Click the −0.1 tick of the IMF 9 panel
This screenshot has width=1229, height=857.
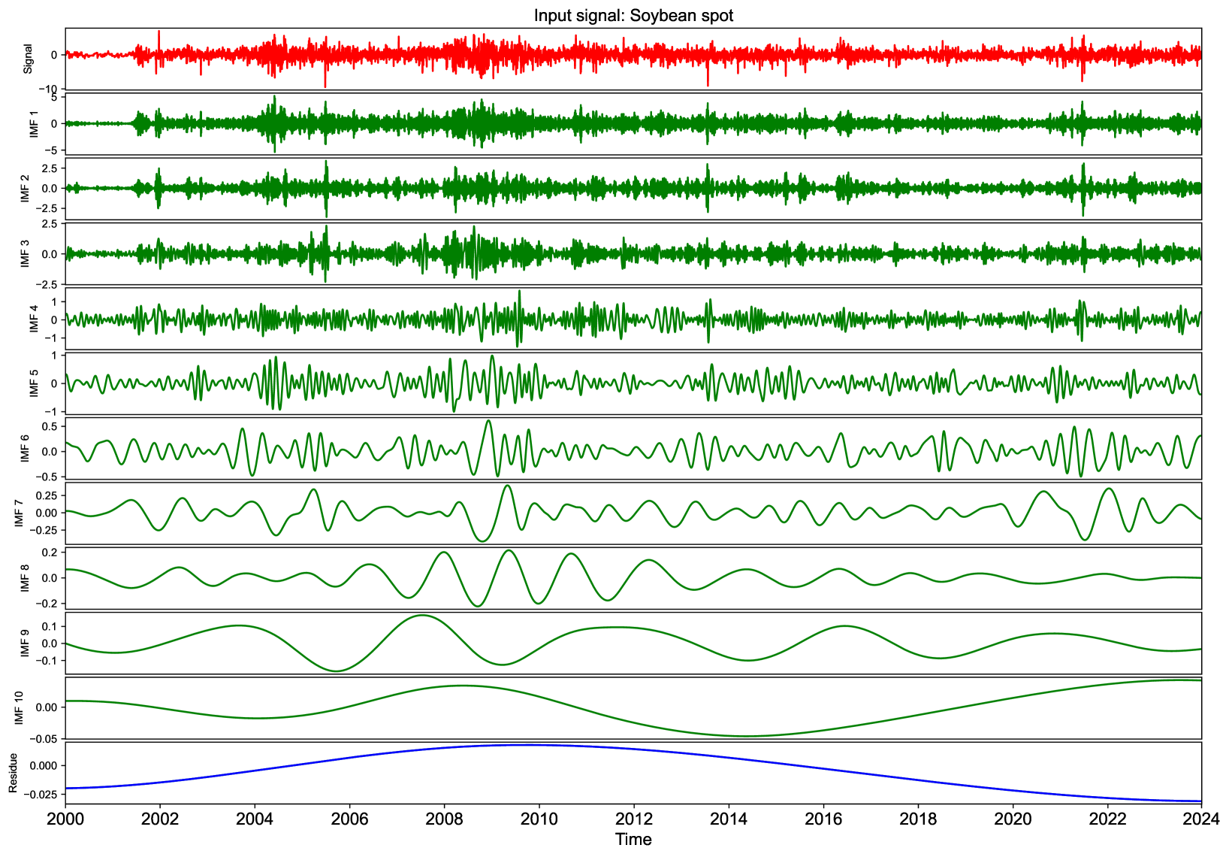coord(47,660)
